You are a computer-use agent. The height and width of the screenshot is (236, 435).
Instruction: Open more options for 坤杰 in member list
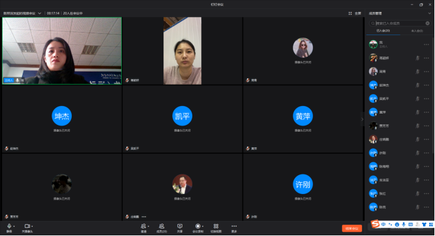(x=426, y=85)
